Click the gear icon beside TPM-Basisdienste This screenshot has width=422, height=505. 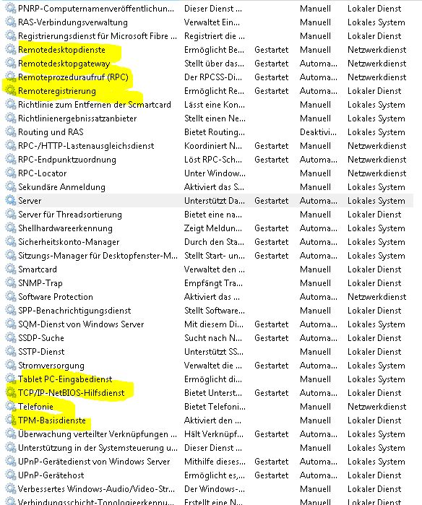coord(10,420)
